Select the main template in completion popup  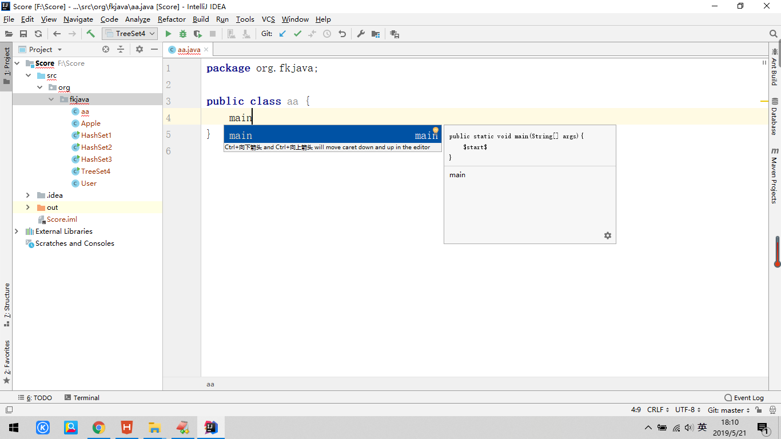(x=332, y=135)
